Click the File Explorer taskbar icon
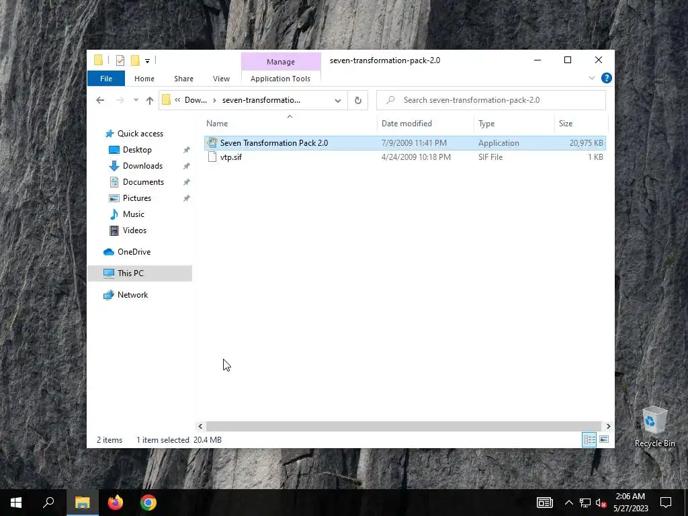688x516 pixels. click(82, 503)
